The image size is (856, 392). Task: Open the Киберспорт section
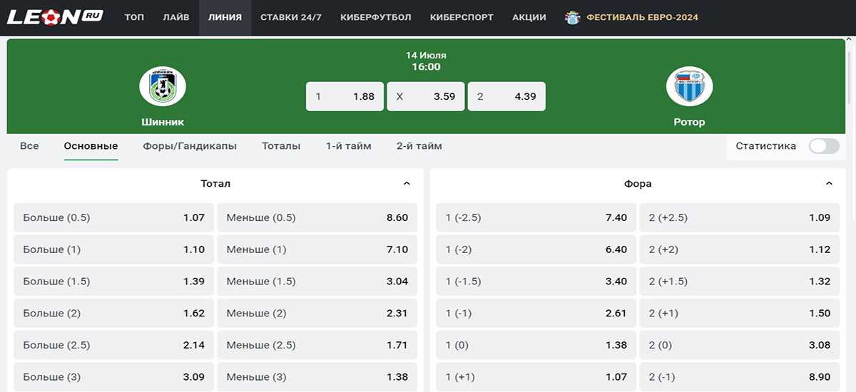[462, 17]
